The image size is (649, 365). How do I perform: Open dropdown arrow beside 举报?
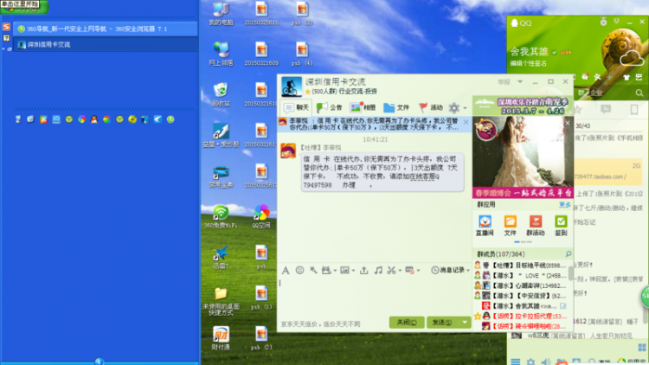(520, 82)
